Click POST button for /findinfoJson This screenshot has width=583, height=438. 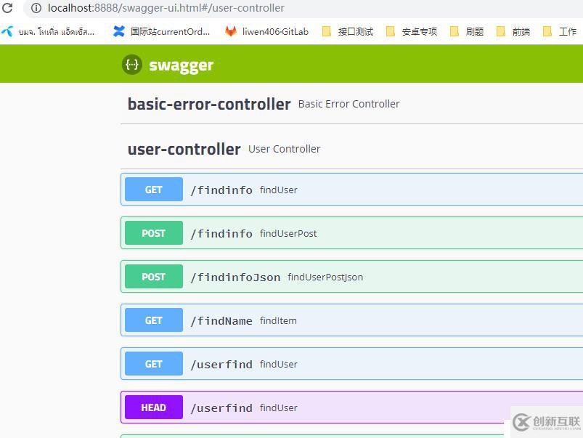pyautogui.click(x=154, y=277)
